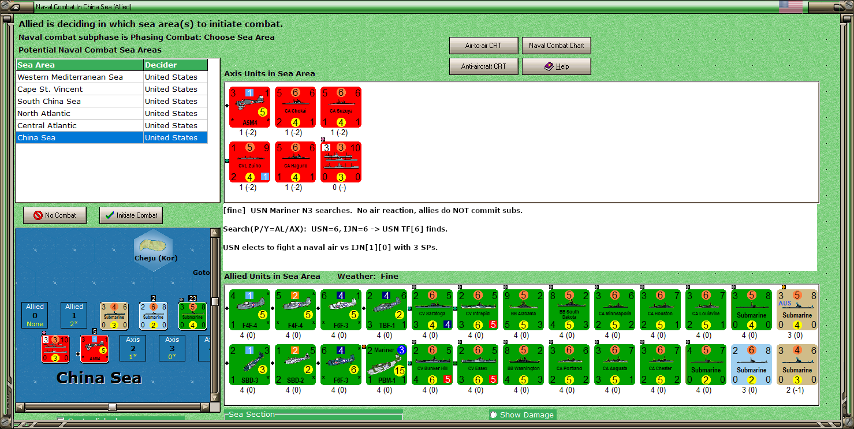Choose the SBD-2 dive bomber counter
This screenshot has height=429, width=854.
pos(295,364)
